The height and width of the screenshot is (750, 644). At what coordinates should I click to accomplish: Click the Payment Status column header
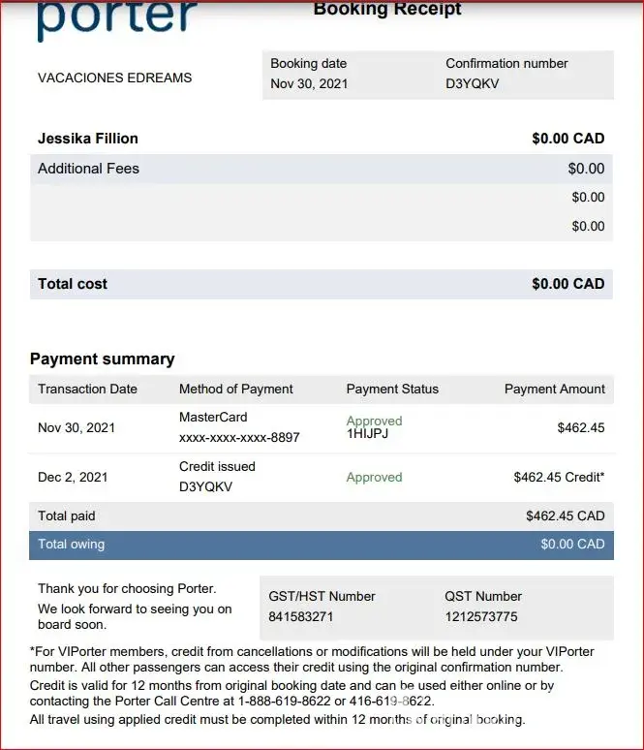pos(392,390)
